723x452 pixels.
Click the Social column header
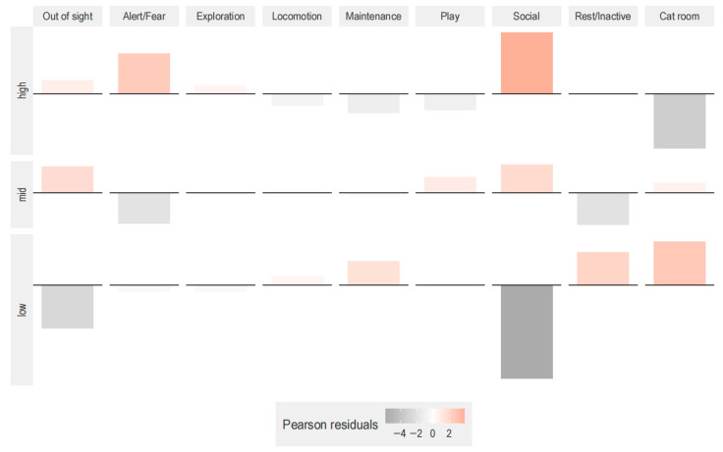tap(527, 17)
